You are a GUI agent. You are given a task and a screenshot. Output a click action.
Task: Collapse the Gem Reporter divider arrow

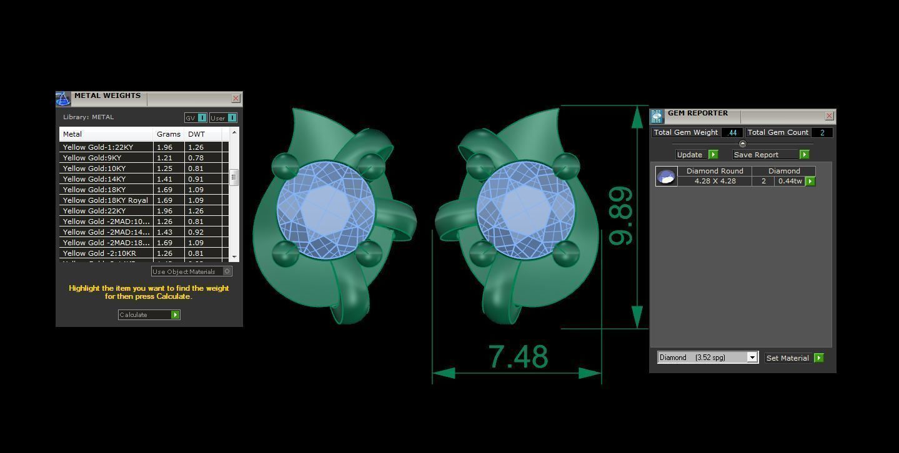coord(742,144)
